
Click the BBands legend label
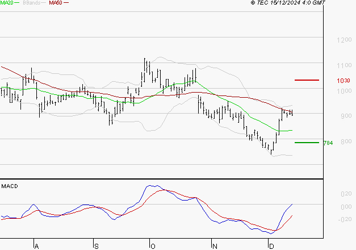click(31, 3)
